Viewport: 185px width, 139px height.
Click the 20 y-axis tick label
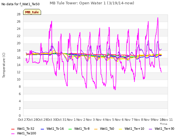19,43
